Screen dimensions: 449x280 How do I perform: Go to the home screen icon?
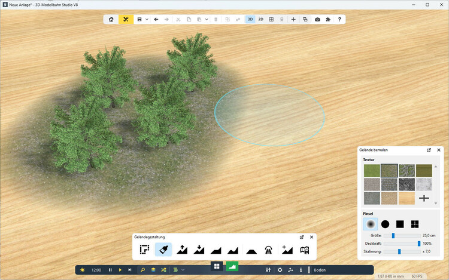(x=111, y=19)
